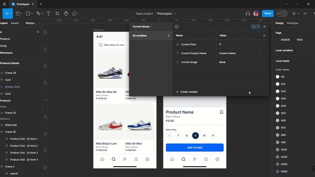Tap home icon in Products frame nav bar
The image size is (315, 177).
click(102, 159)
